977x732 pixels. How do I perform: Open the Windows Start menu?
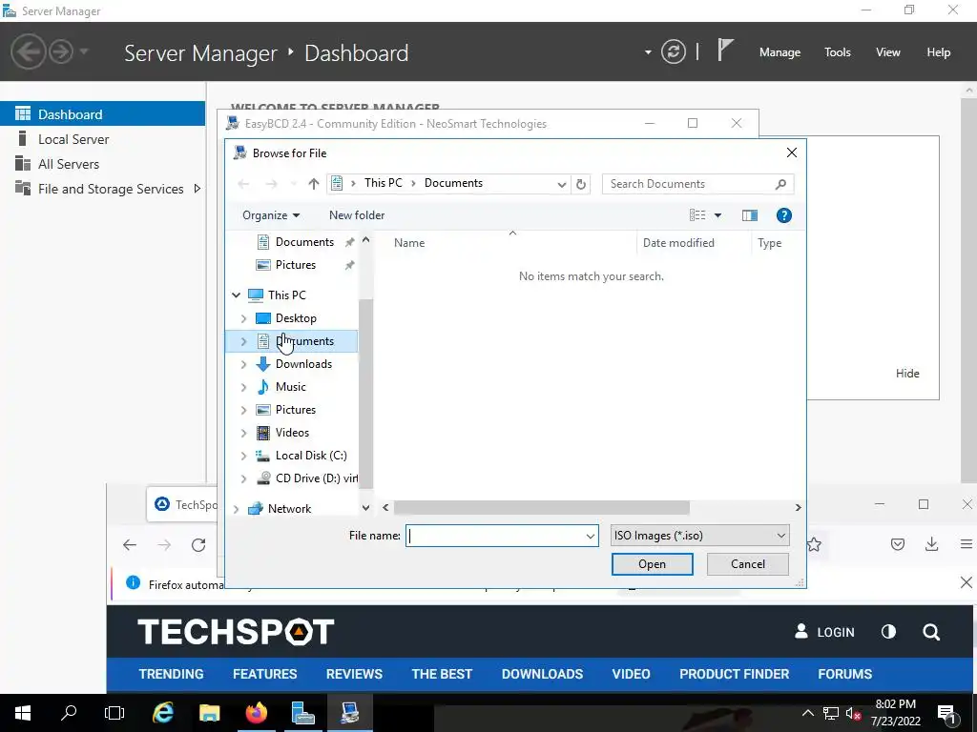[x=23, y=713]
